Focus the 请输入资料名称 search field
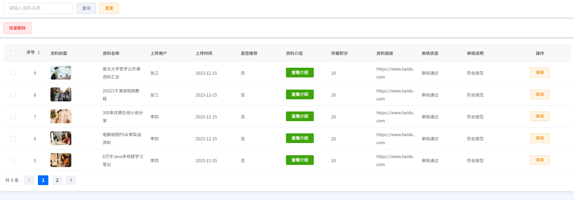This screenshot has height=200, width=574. [38, 8]
